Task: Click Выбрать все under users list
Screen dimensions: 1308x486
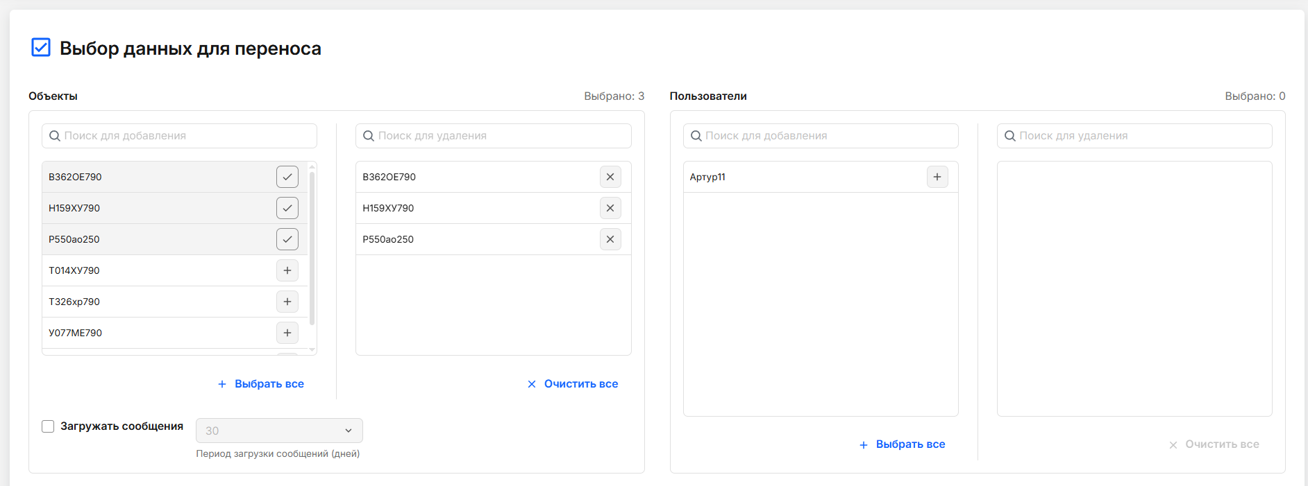Action: point(903,444)
